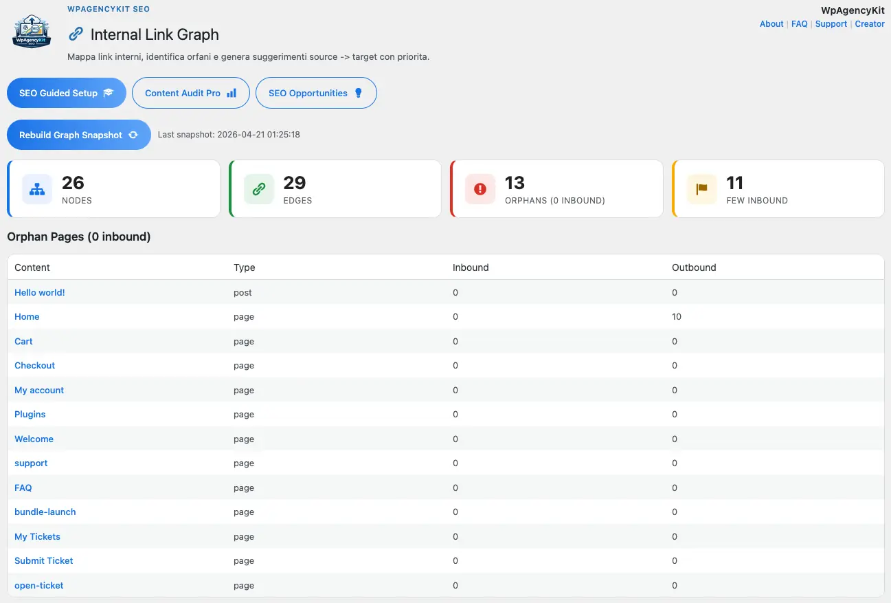Click the Orphan Pages (0 inbound) heading

point(79,237)
